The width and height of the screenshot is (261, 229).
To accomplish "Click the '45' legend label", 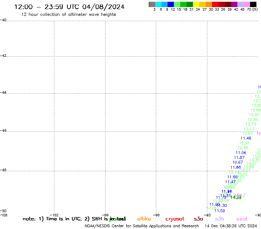I will [242, 10].
